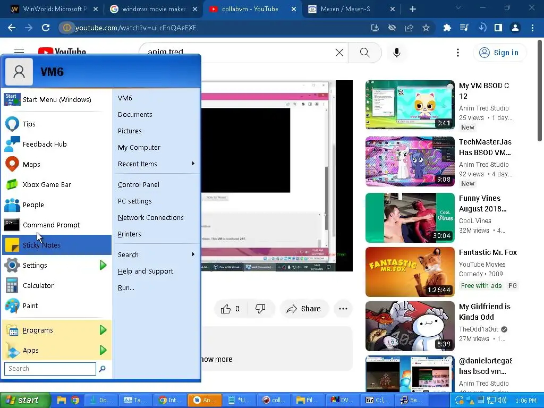Open Chrome three-dot menu
The image size is (544, 408).
point(532,28)
